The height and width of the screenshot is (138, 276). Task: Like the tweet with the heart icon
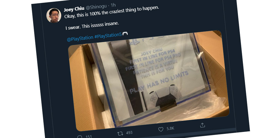(161, 129)
